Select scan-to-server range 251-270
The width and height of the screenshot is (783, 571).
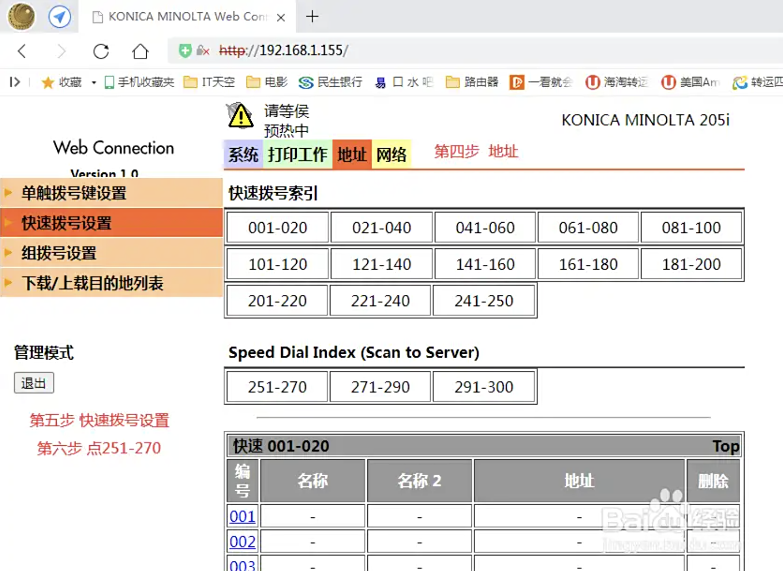[x=277, y=386]
